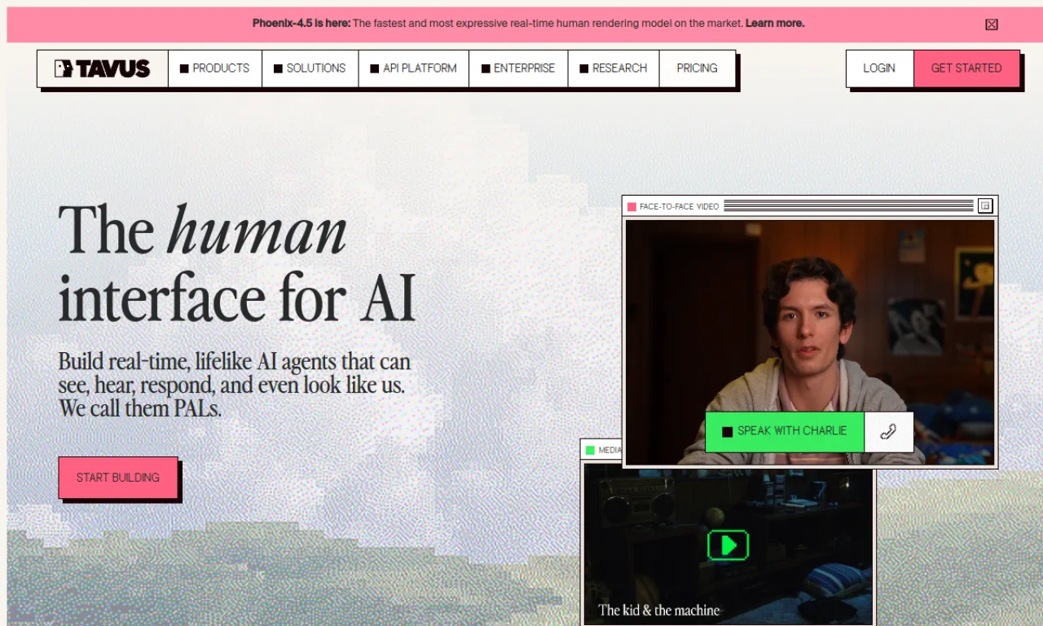1043x626 pixels.
Task: Click the Start Building button
Action: [118, 478]
